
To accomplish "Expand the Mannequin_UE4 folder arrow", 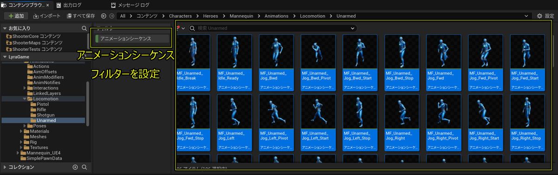I will pos(18,153).
